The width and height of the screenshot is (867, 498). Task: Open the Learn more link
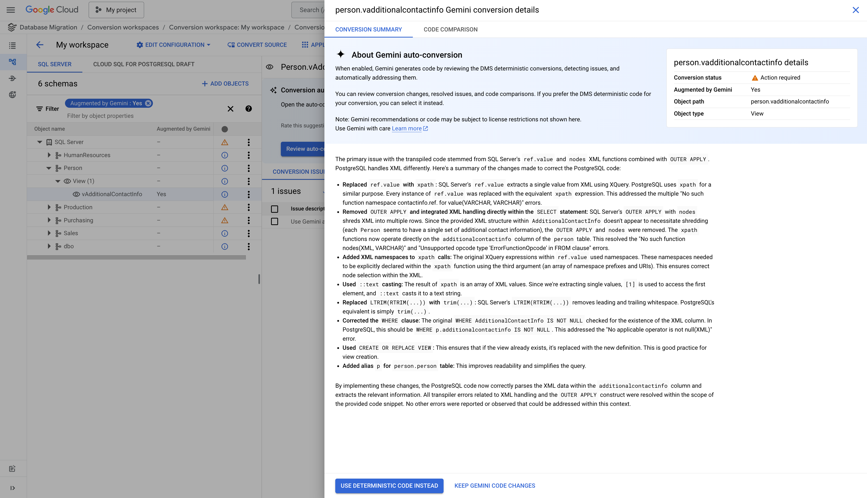tap(407, 128)
